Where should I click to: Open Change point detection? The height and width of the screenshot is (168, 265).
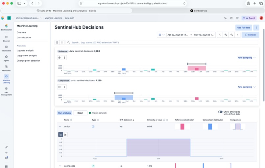(x=28, y=61)
